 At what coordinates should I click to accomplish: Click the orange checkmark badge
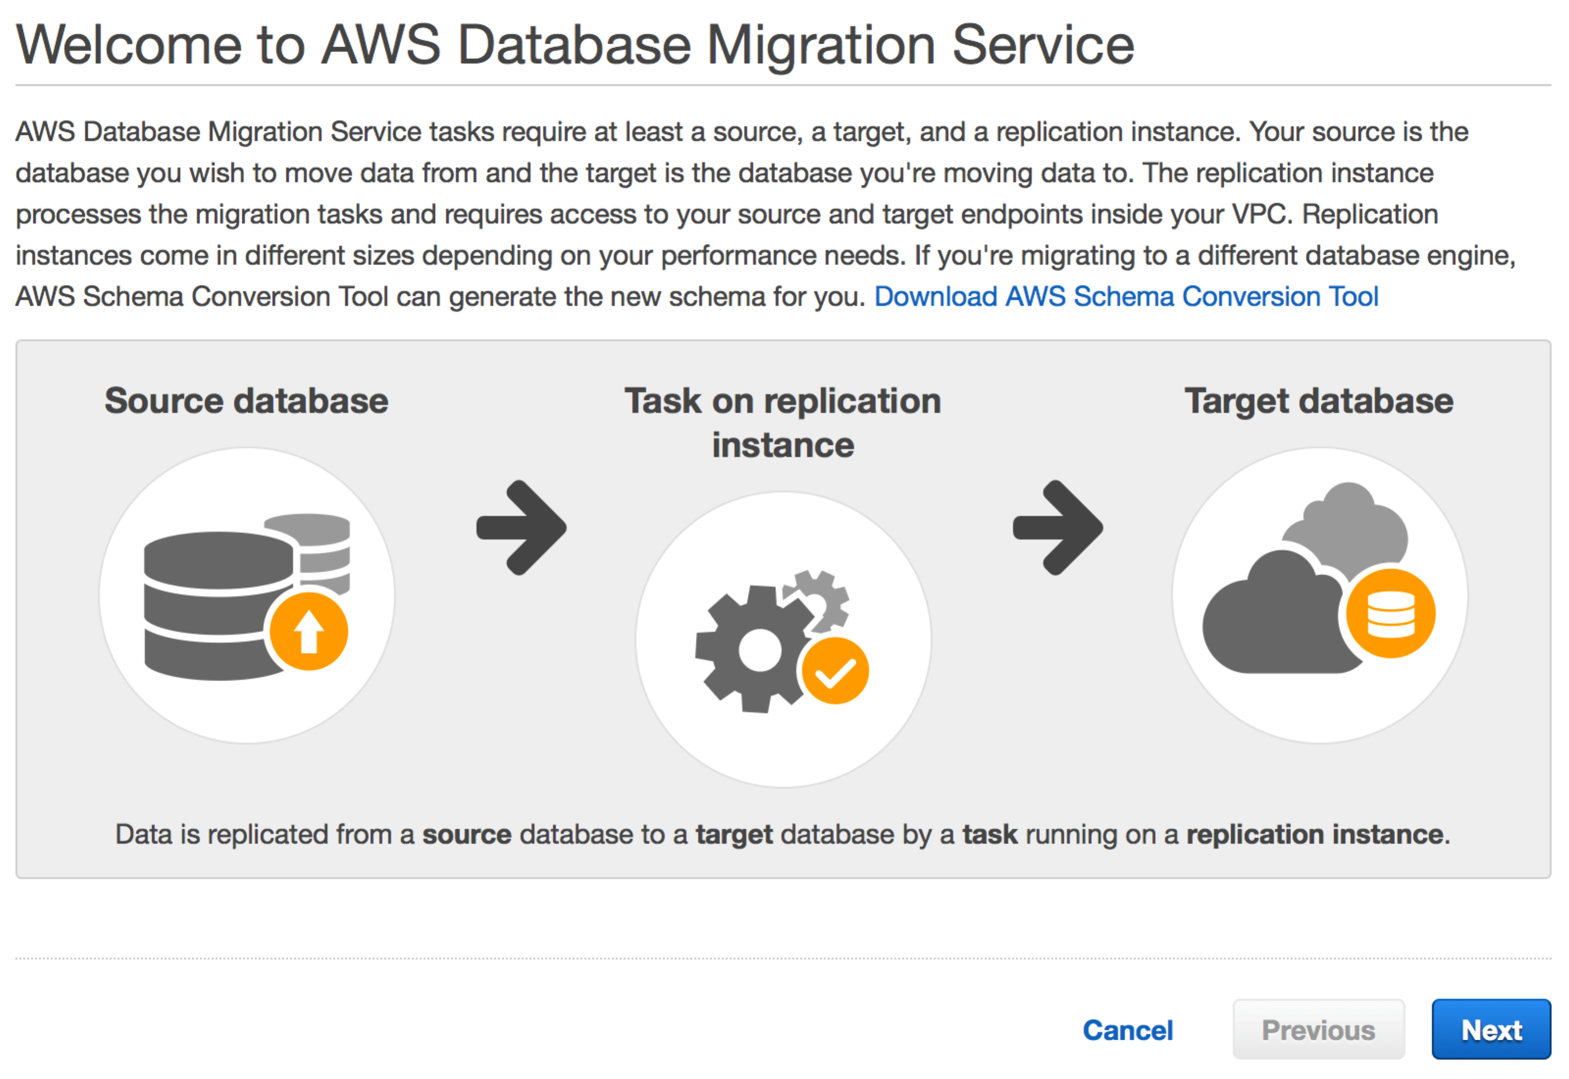coord(835,670)
